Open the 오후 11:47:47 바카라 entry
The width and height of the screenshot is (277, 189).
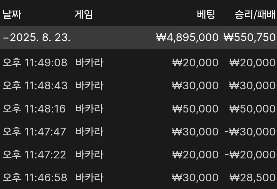tap(139, 132)
